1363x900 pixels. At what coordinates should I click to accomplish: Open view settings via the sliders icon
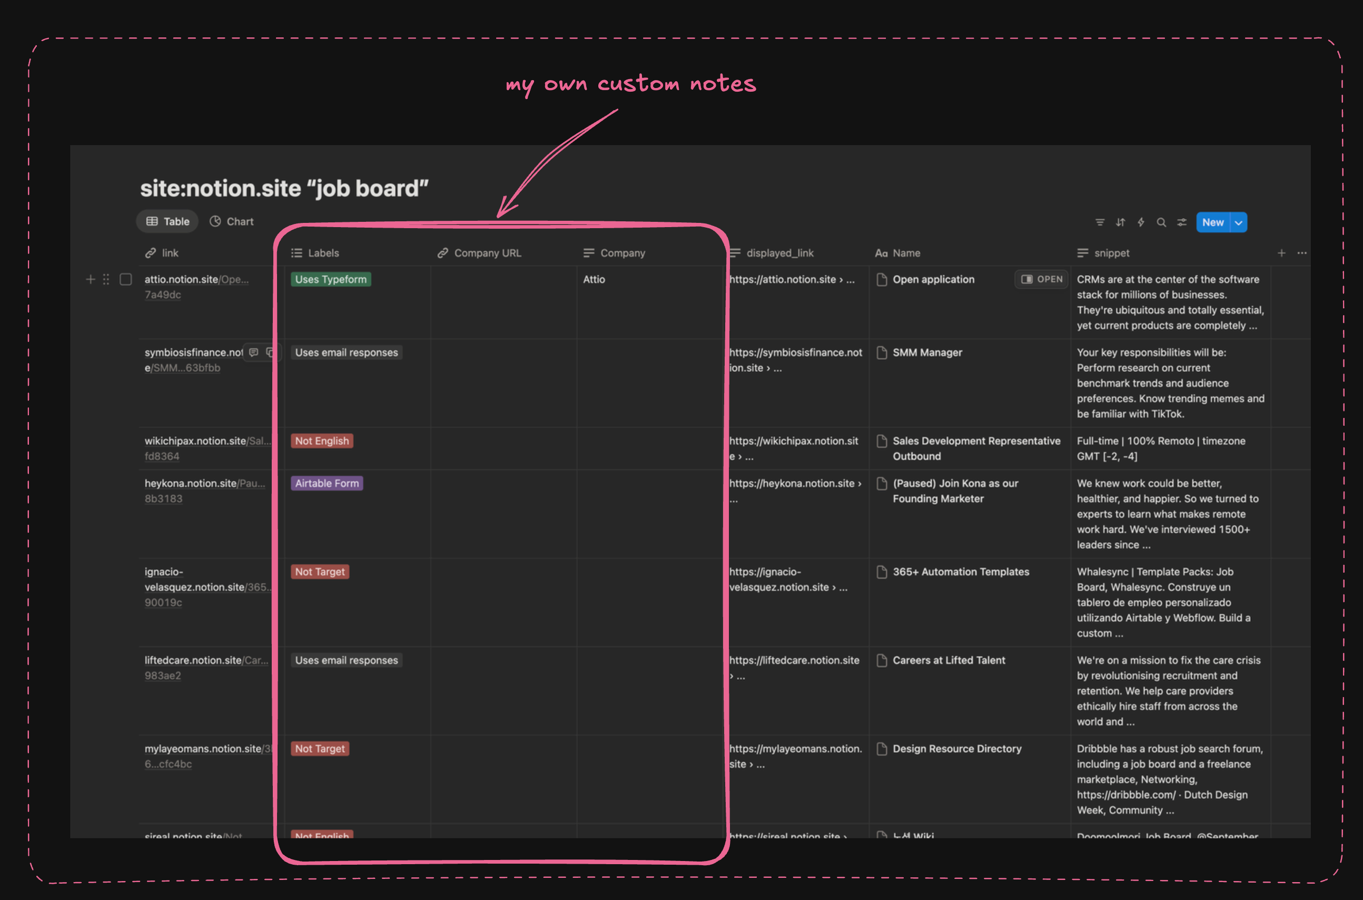[x=1181, y=222]
